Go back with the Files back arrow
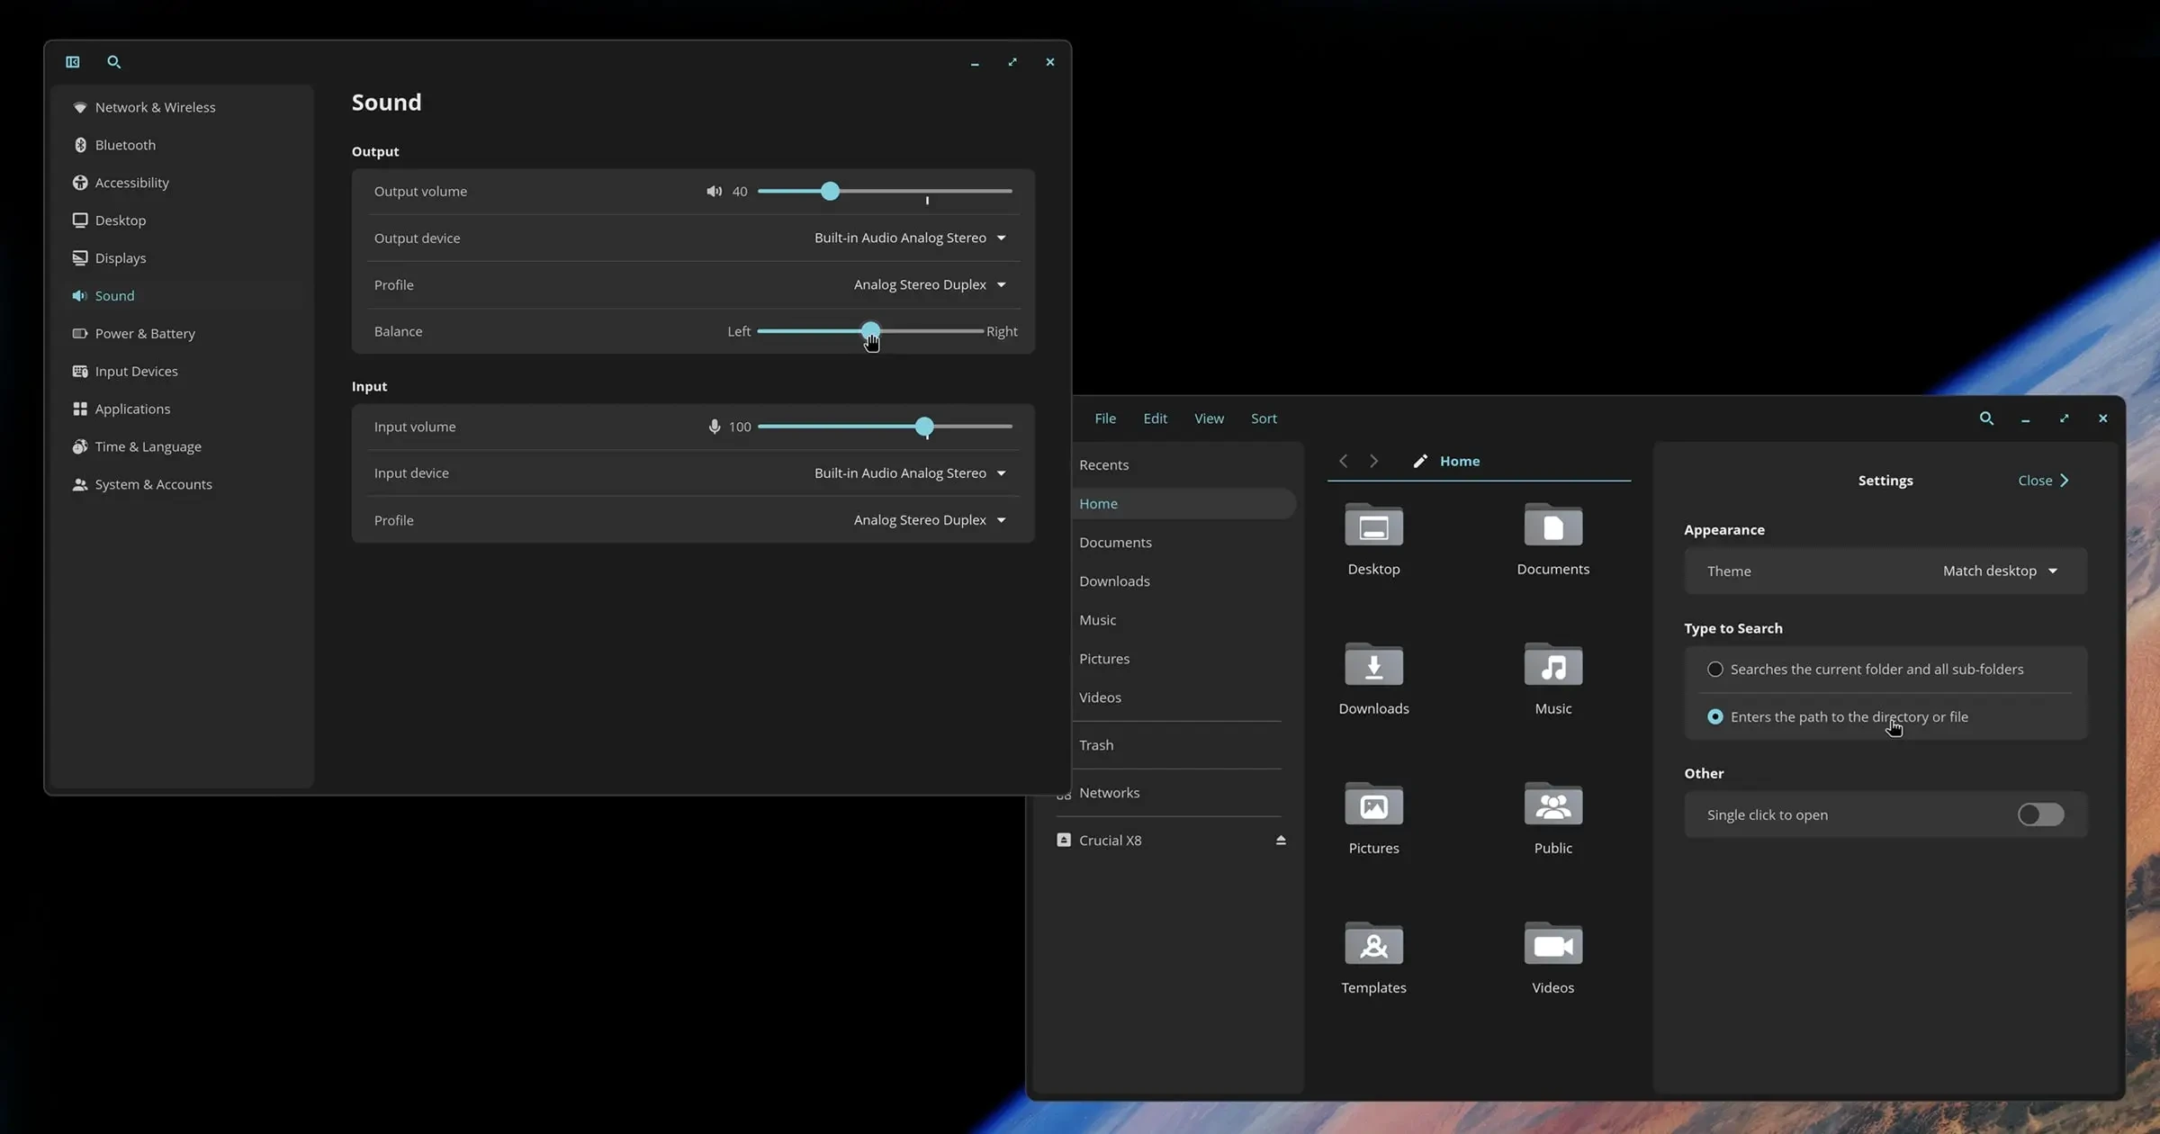Image resolution: width=2160 pixels, height=1134 pixels. [1343, 461]
